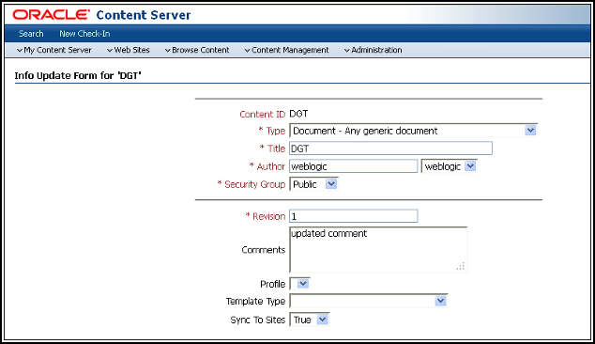Click the Security Group label
This screenshot has height=344, width=595.
(x=254, y=184)
